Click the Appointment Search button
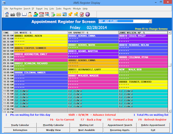 pos(120,125)
